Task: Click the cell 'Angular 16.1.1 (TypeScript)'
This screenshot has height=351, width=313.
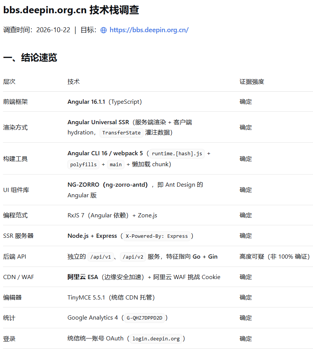Action: [x=105, y=102]
